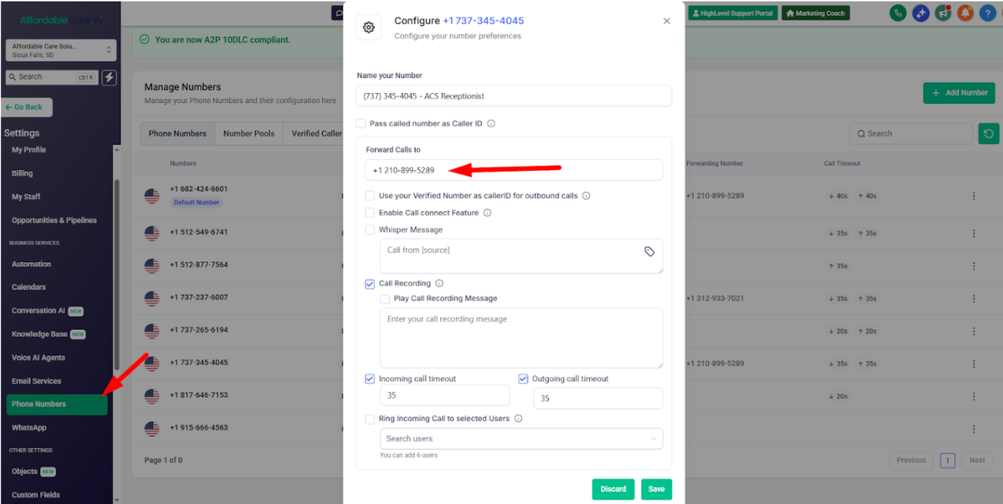Click the Forward Calls to number field
Screen dimensions: 1003x504
[x=514, y=170]
